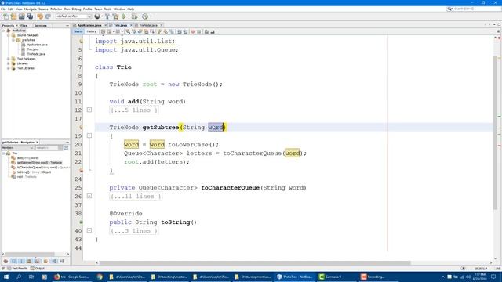Click the New File toolbar icon
This screenshot has width=502, height=282.
click(x=5, y=16)
